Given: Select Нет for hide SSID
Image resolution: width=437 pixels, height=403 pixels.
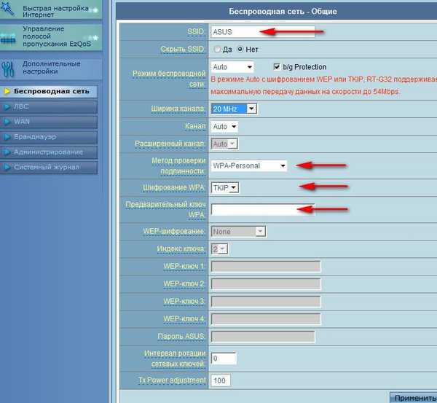Looking at the screenshot, I should click(240, 50).
